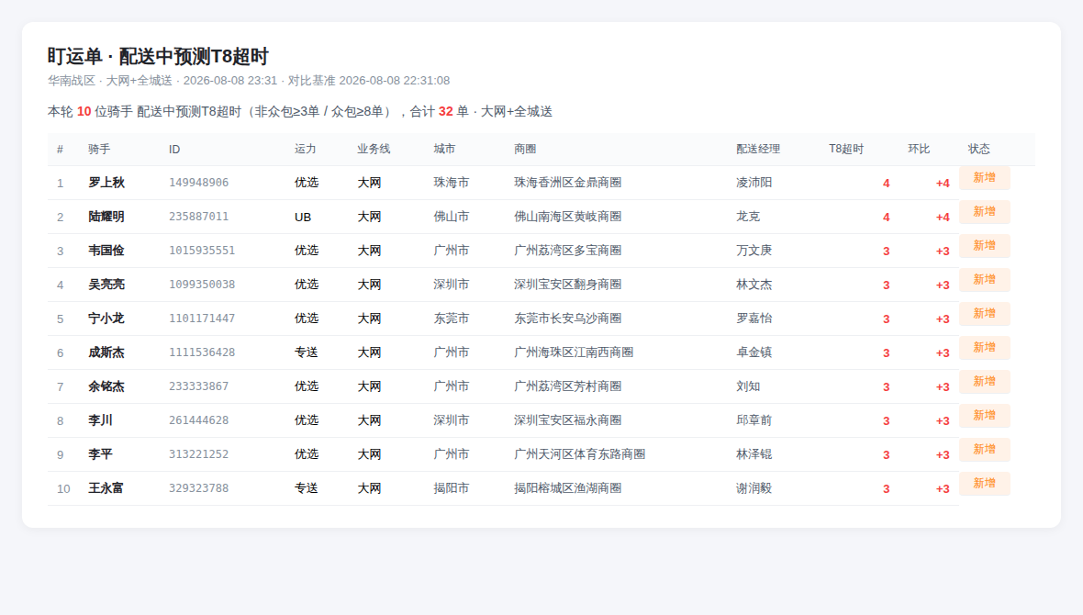Image resolution: width=1083 pixels, height=615 pixels.
Task: Click rider ID 1015935551
Action: [202, 251]
